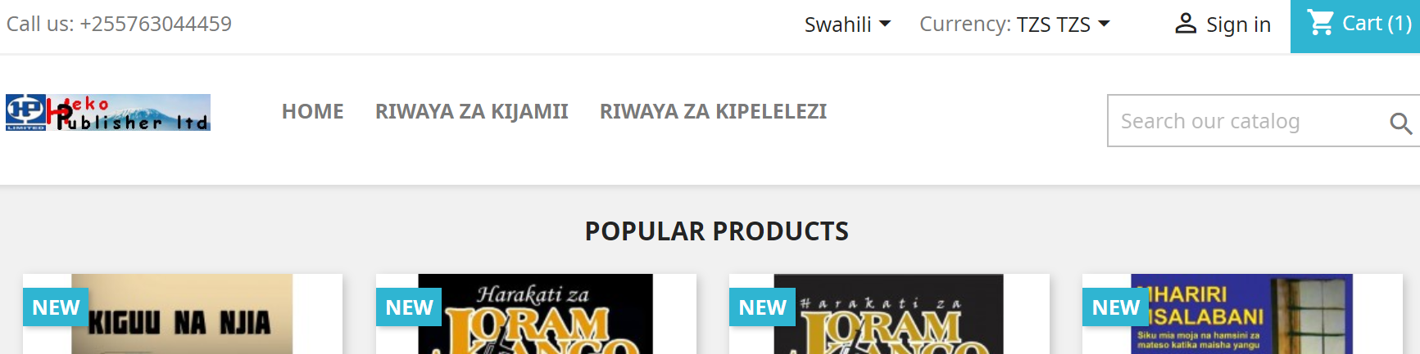The width and height of the screenshot is (1420, 354).
Task: Click the shopping cart icon
Action: (1320, 23)
